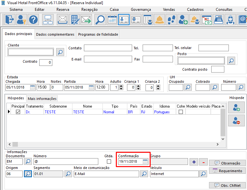The height and width of the screenshot is (190, 247).
Task: Click the guest list toolbar icon
Action: pyautogui.click(x=148, y=20)
